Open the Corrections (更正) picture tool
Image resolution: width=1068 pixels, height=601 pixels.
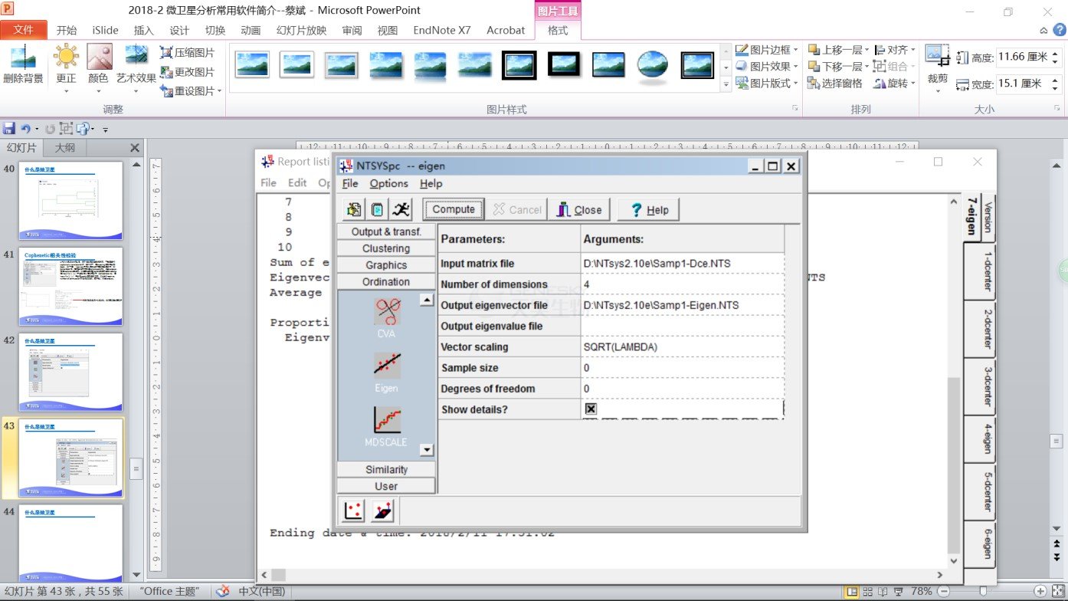coord(66,67)
